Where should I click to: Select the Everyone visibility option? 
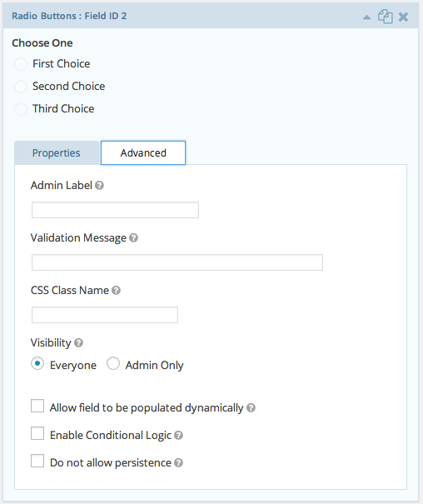coord(37,363)
